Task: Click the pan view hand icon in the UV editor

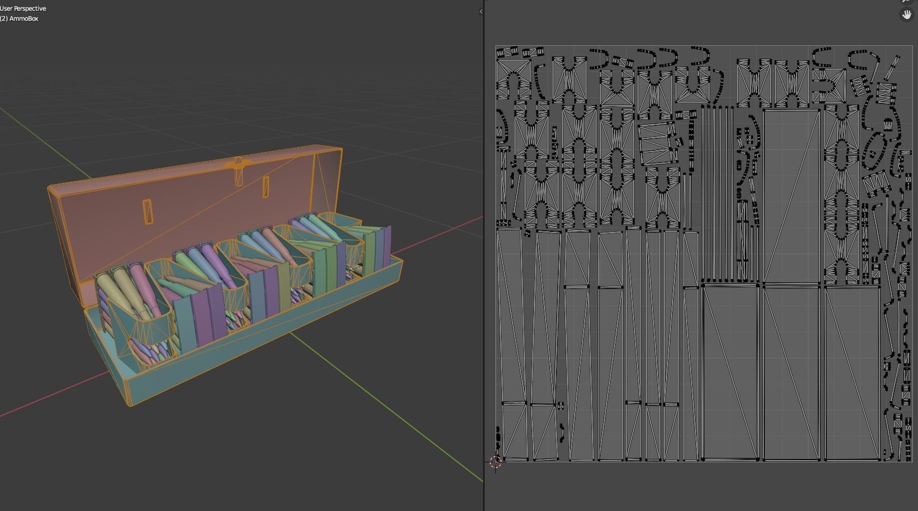Action: point(906,15)
